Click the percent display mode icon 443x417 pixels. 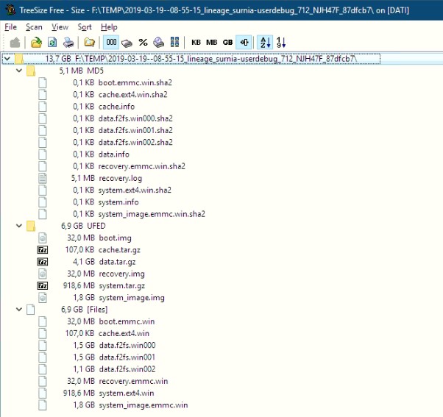pos(143,42)
